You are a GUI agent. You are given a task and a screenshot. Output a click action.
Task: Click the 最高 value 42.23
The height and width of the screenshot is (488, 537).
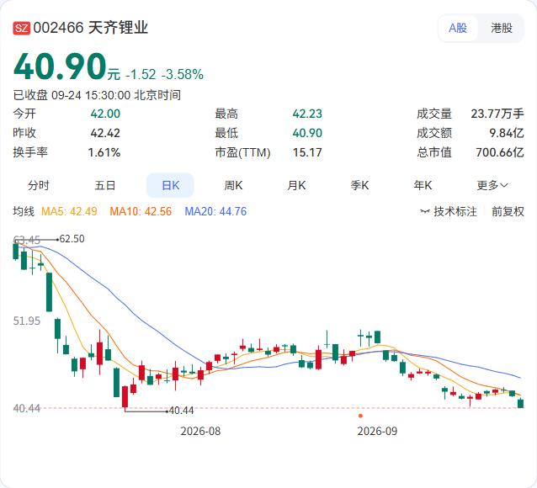click(x=307, y=114)
